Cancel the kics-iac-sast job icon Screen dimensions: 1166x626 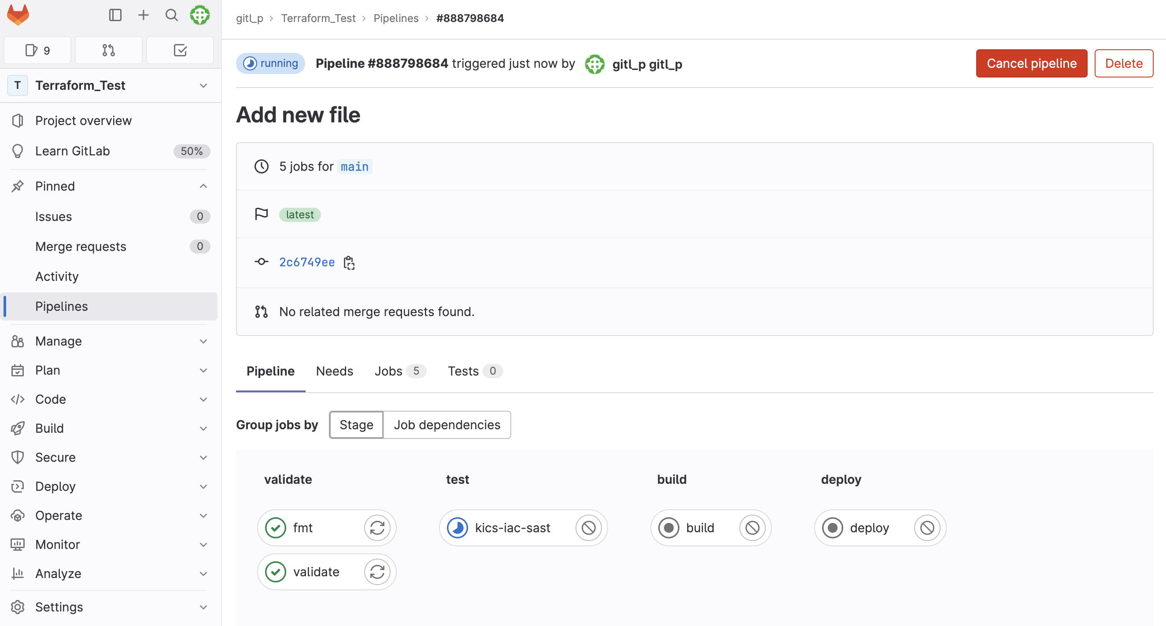(588, 527)
